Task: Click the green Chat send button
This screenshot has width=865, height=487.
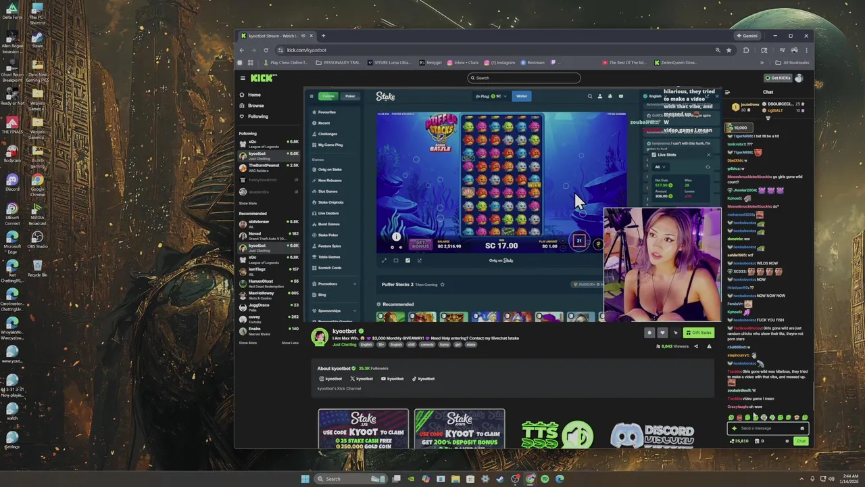Action: (801, 441)
